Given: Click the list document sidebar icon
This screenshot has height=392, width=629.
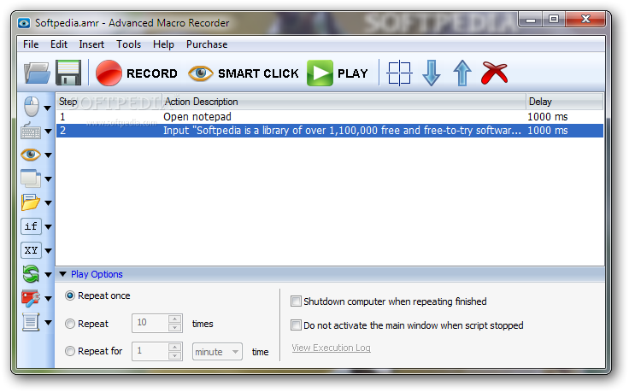Looking at the screenshot, I should pyautogui.click(x=31, y=322).
